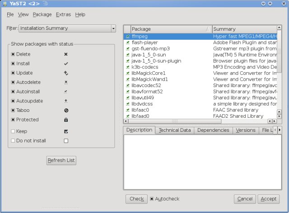Viewport: 289px width, 213px height.
Task: Click the Autoupdate status icon
Action: [x=66, y=101]
